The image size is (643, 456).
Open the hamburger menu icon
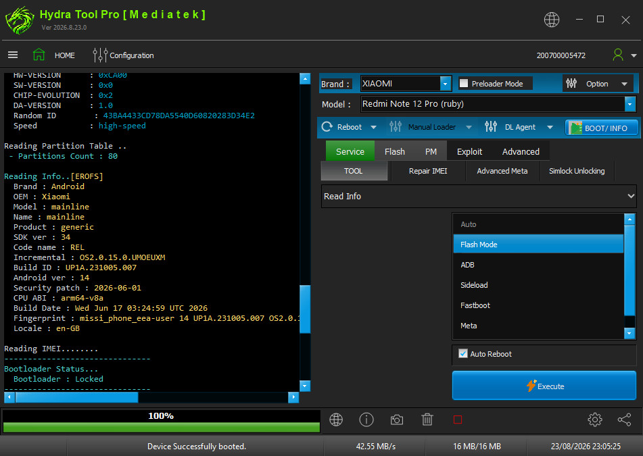(13, 55)
